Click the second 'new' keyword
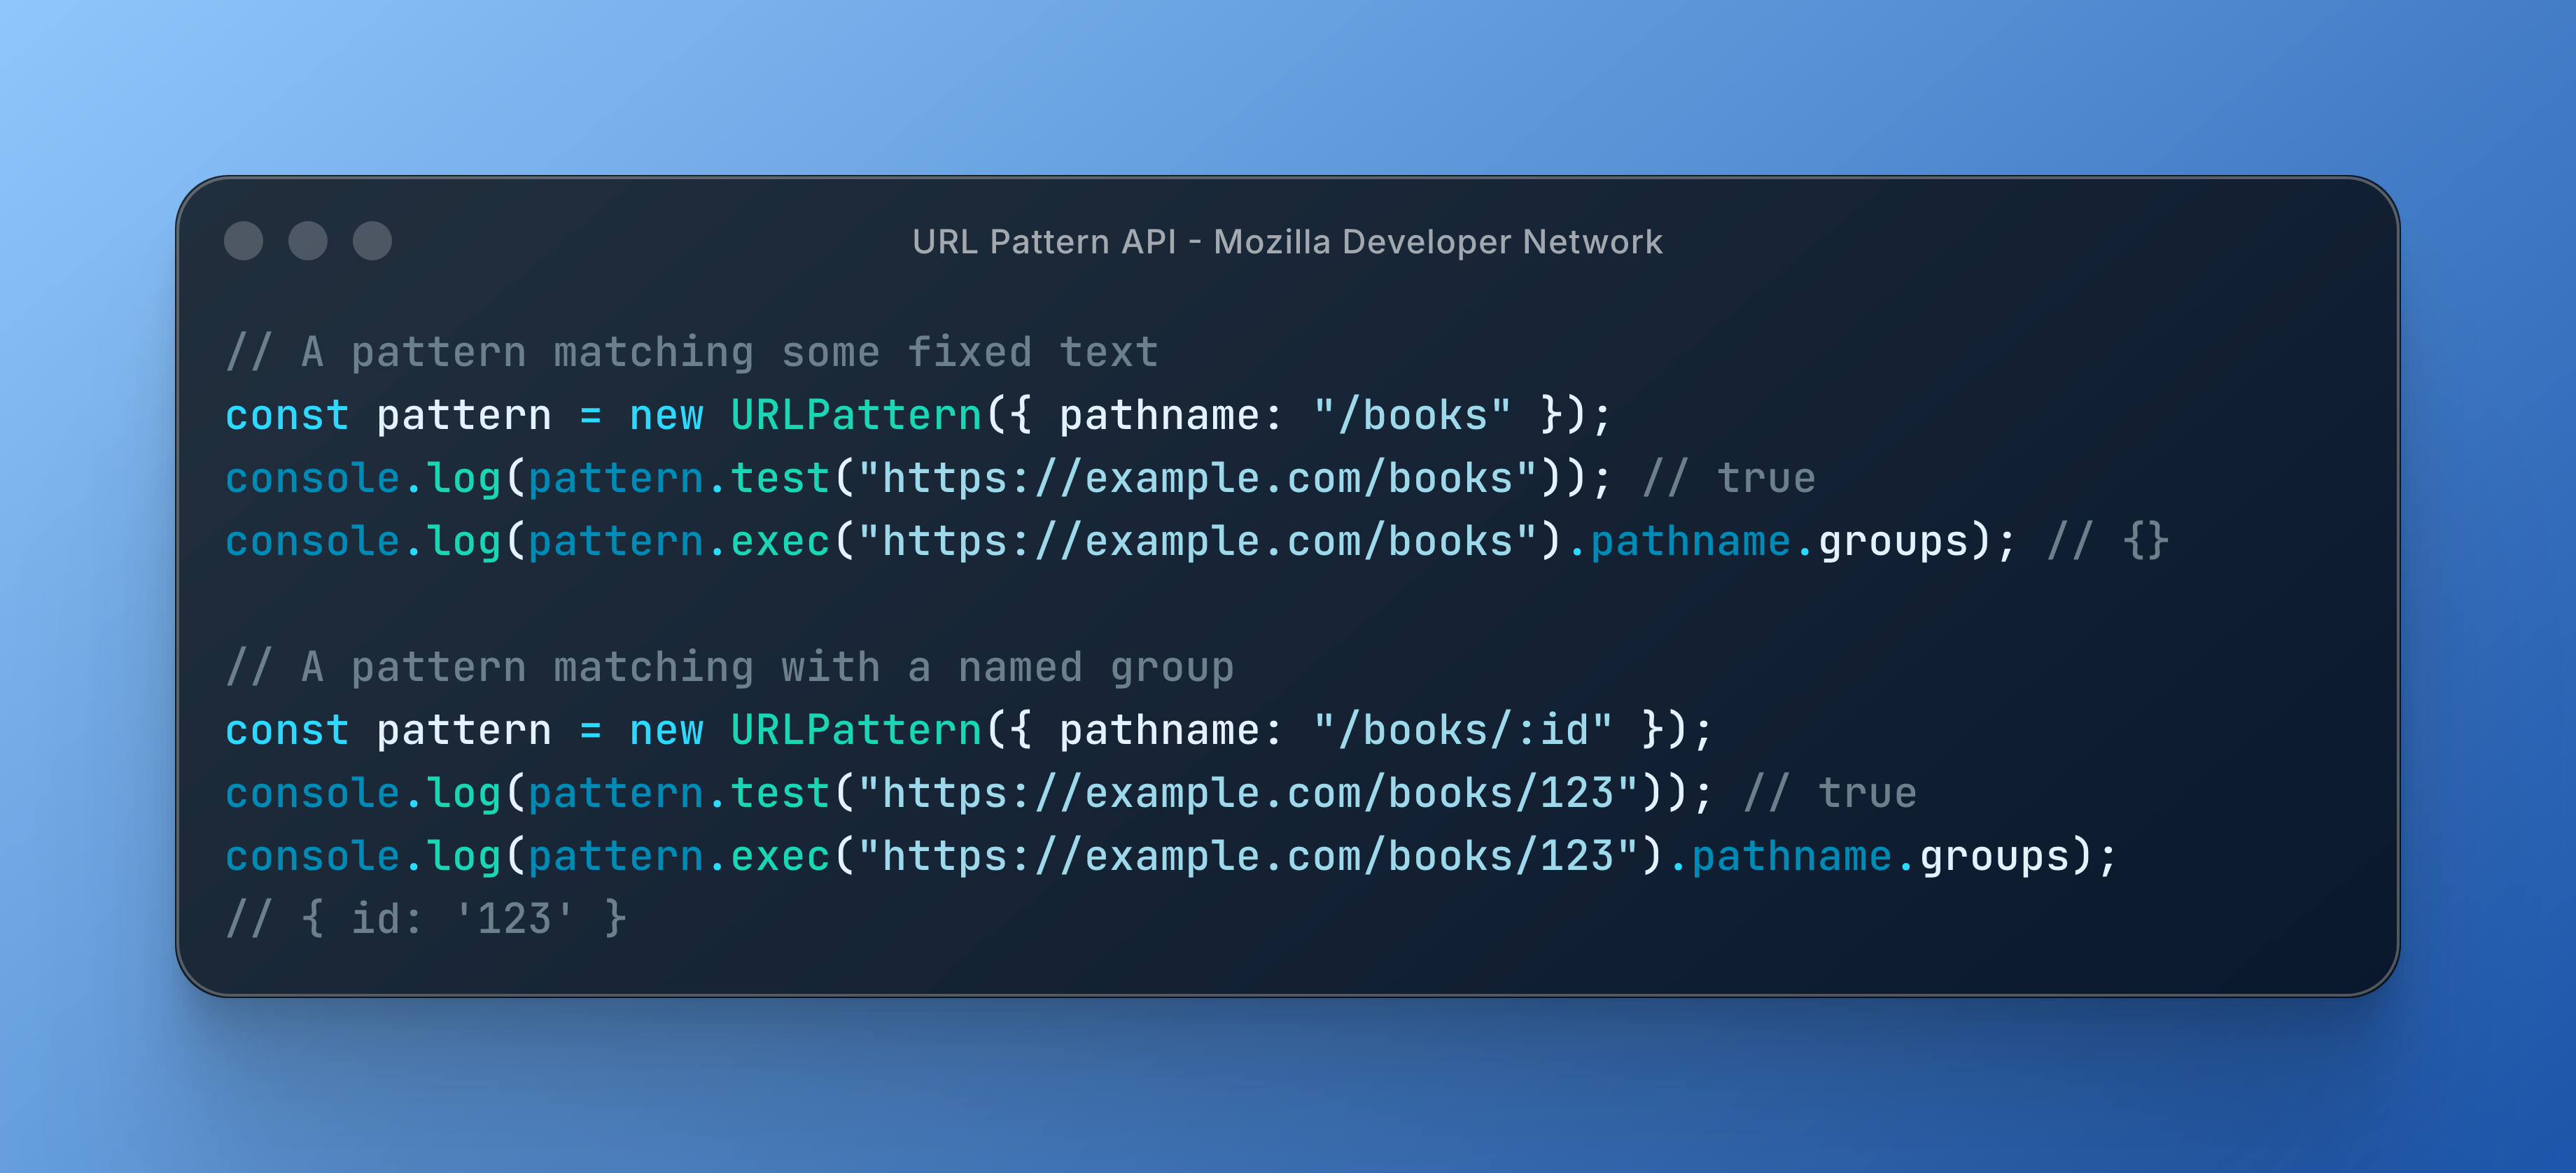This screenshot has height=1173, width=2576. click(666, 730)
